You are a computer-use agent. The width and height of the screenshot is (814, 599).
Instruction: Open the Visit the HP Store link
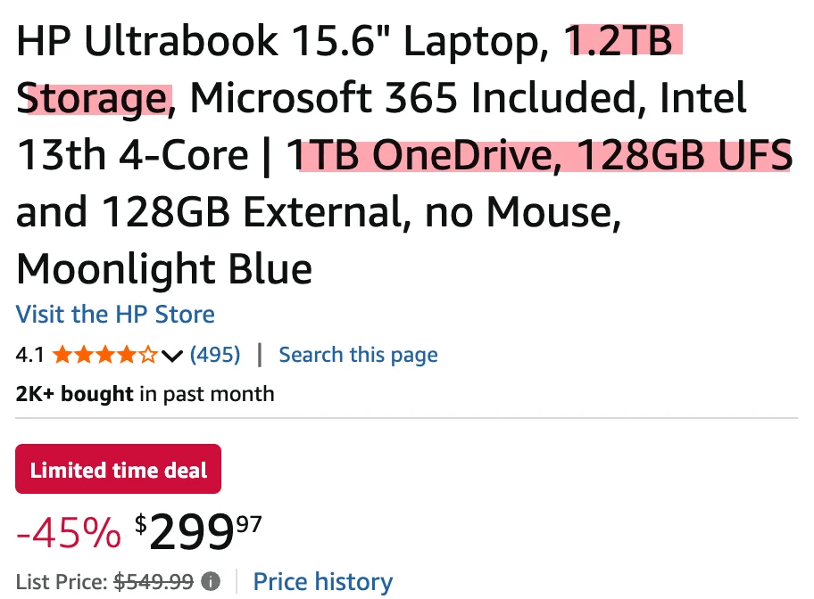click(x=115, y=315)
